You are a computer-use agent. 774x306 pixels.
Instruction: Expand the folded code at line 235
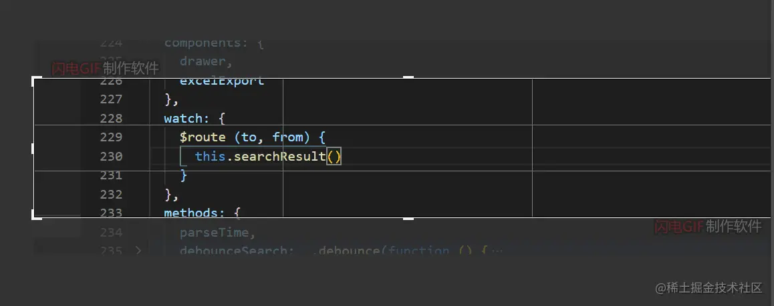[138, 251]
